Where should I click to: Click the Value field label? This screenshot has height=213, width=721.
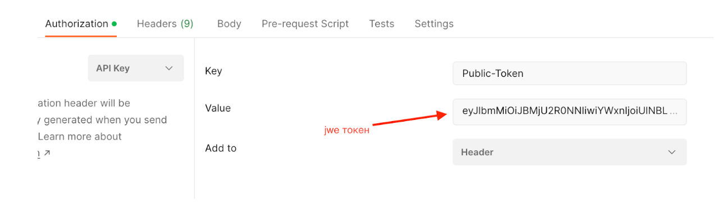coord(218,108)
